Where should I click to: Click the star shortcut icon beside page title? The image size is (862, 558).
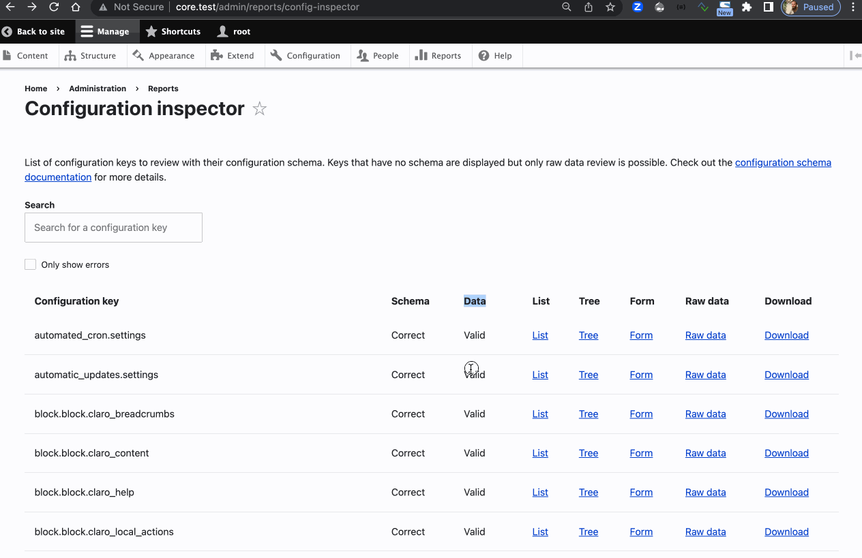click(259, 109)
